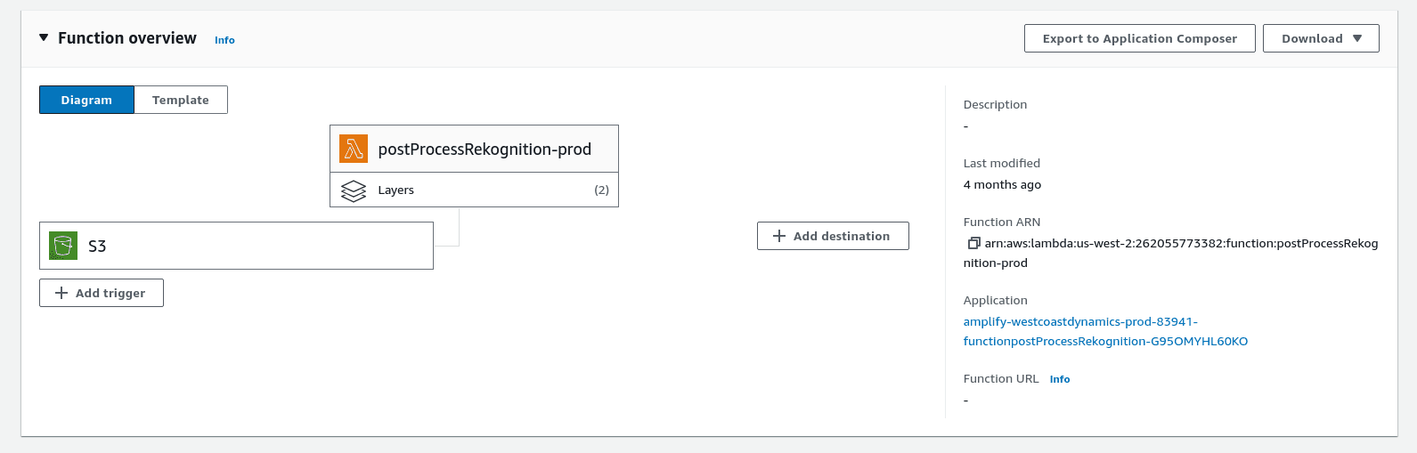The width and height of the screenshot is (1417, 453).
Task: Click plus icon in Add destination
Action: pyautogui.click(x=779, y=236)
